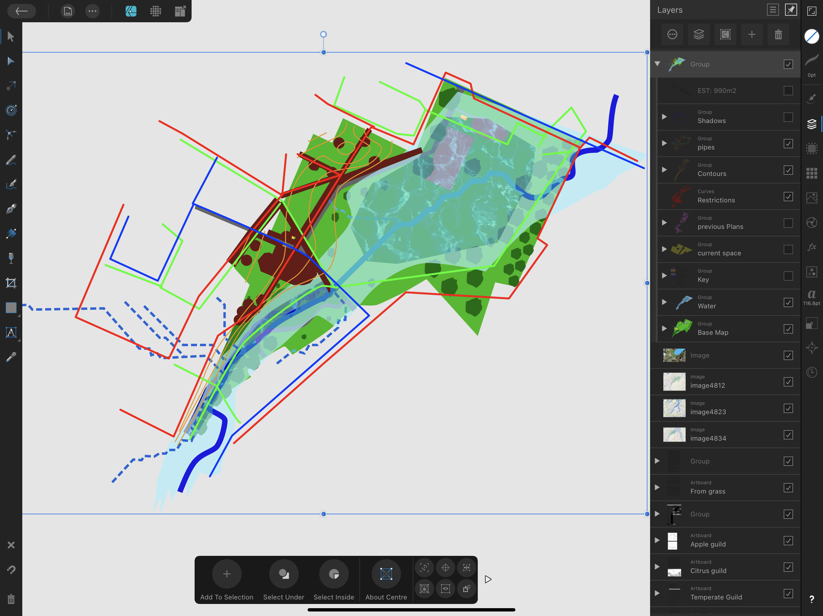This screenshot has height=616, width=823.
Task: Hide the pipes group layer
Action: pos(788,143)
